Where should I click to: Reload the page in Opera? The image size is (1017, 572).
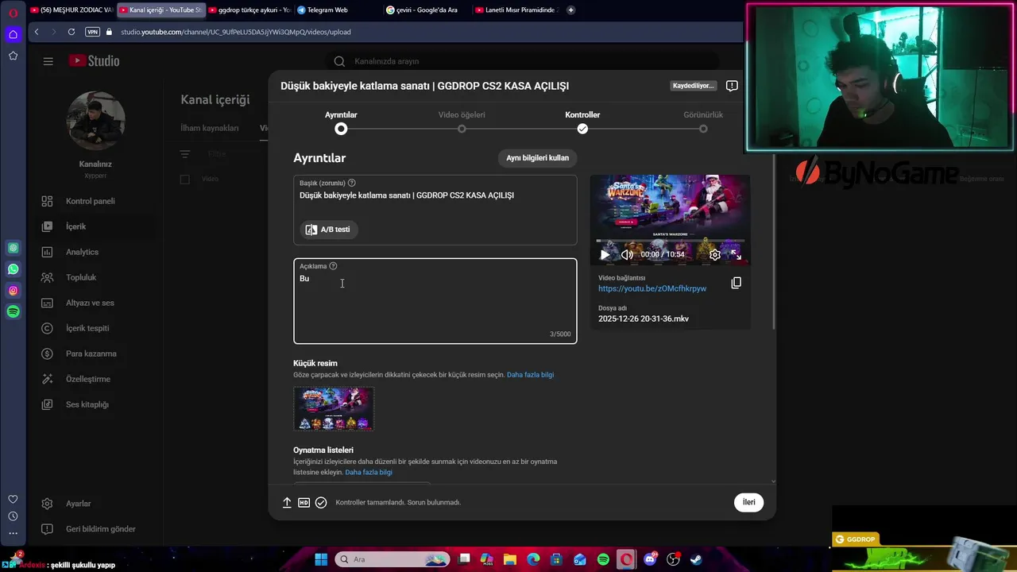[x=71, y=32]
